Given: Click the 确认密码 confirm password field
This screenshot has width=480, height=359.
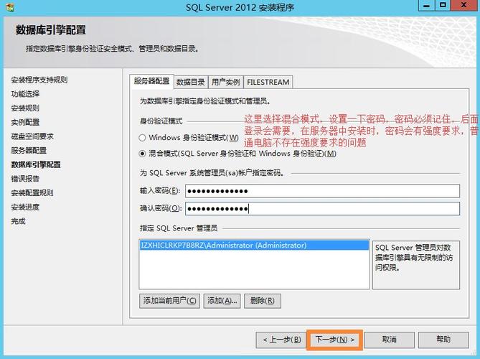Looking at the screenshot, I should (322, 209).
